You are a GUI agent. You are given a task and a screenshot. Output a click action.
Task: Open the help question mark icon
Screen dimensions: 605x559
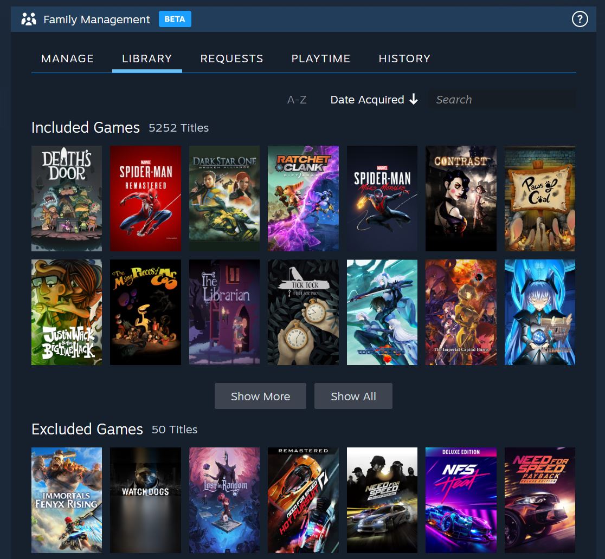(x=580, y=19)
